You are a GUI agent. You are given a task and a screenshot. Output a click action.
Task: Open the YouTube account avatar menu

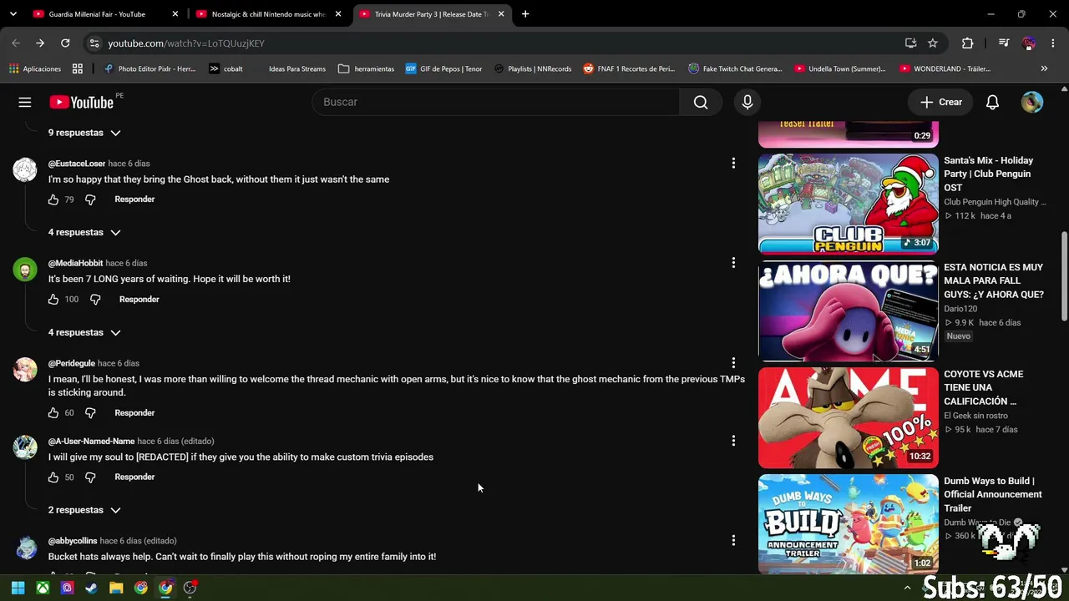[1032, 102]
